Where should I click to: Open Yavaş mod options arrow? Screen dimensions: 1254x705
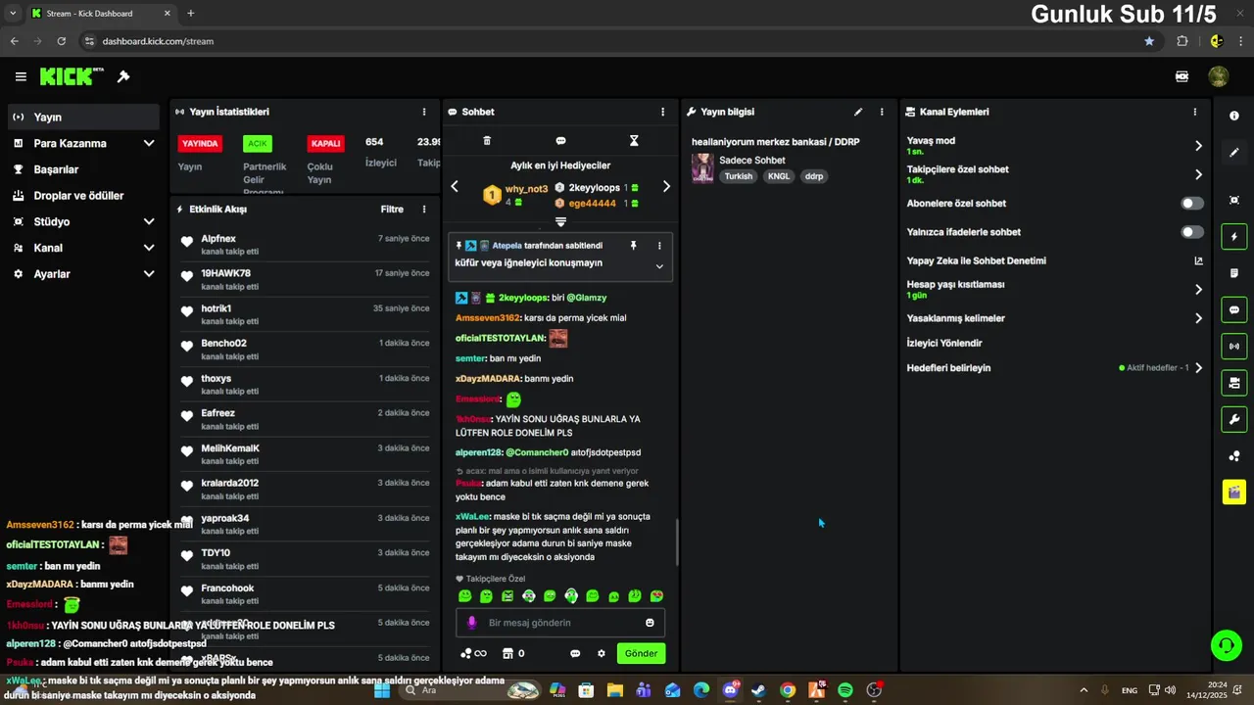[1198, 146]
